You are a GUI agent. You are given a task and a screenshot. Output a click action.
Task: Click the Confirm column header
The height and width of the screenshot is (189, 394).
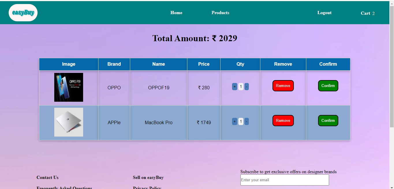328,64
